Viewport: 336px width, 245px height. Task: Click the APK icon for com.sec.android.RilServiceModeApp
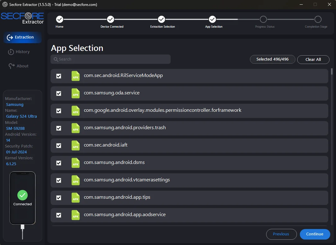[75, 76]
